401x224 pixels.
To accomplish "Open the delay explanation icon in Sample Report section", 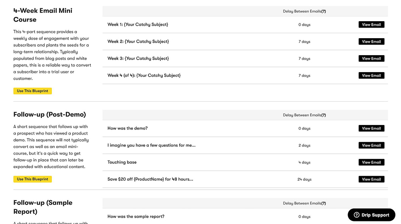I will pos(324,203).
